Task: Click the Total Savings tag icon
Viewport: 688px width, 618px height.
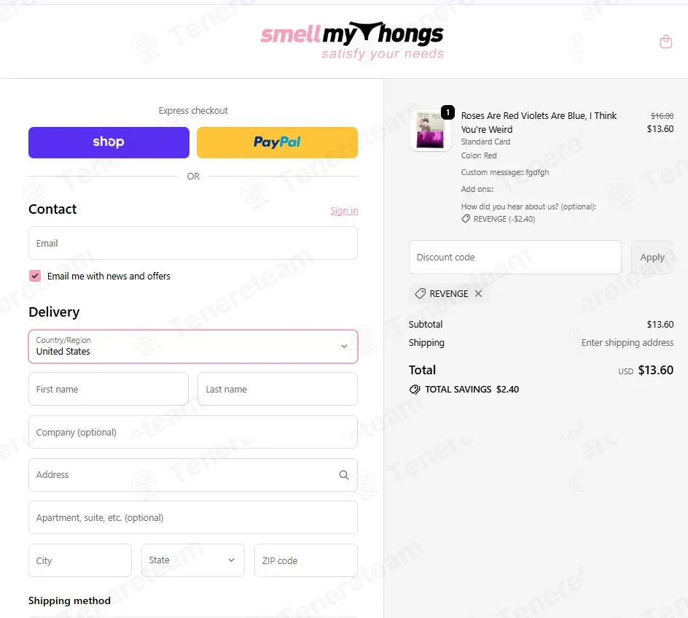Action: coord(415,389)
